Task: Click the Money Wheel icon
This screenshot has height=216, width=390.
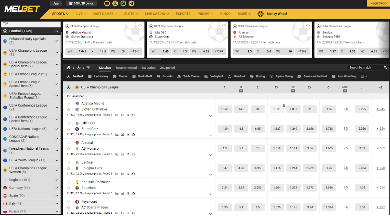Action: (260, 14)
